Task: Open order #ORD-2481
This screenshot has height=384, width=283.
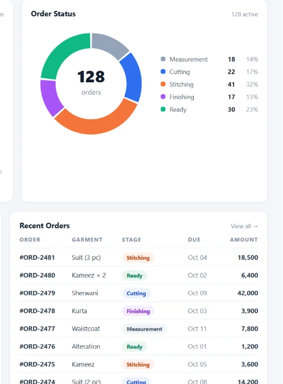Action: pos(37,258)
